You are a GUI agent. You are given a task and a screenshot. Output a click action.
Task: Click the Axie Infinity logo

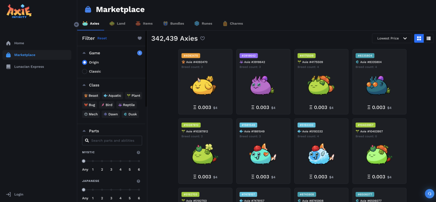(19, 11)
